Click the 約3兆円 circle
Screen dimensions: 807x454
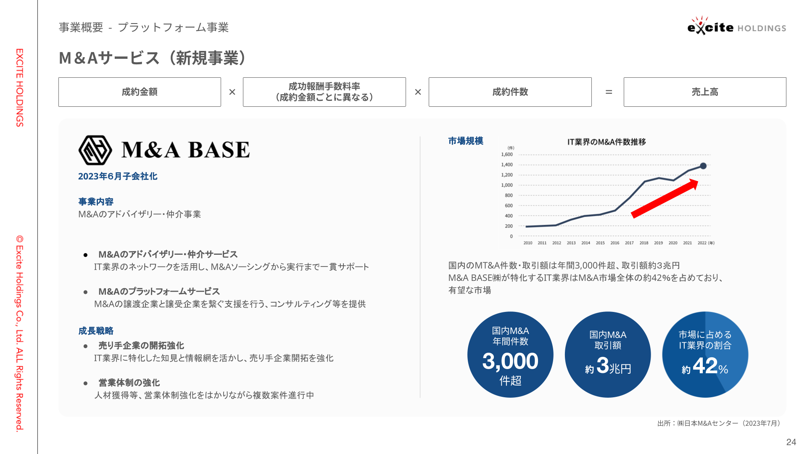tap(608, 354)
